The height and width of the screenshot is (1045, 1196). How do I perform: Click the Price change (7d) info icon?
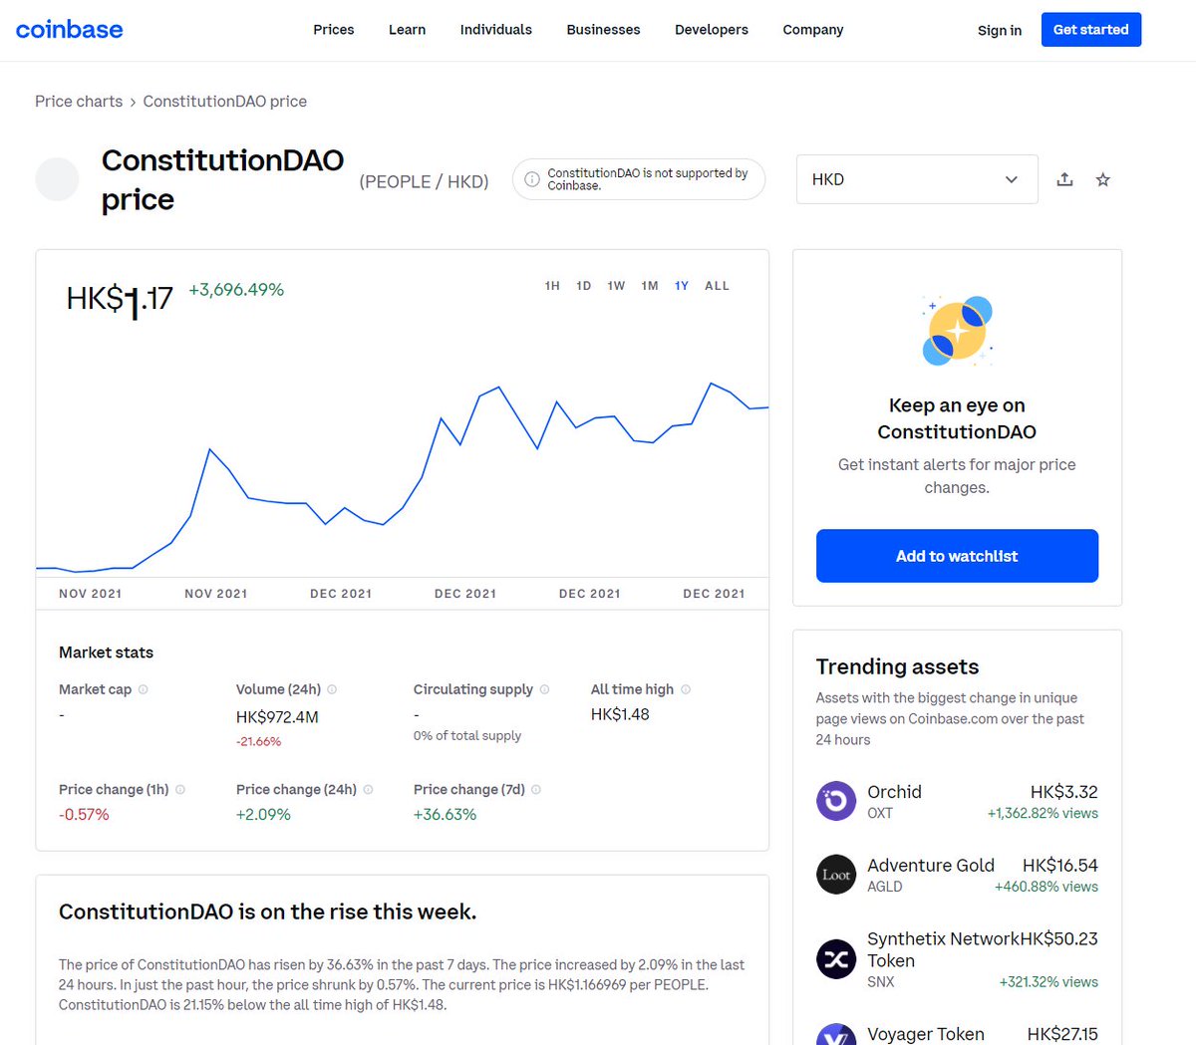(x=536, y=789)
